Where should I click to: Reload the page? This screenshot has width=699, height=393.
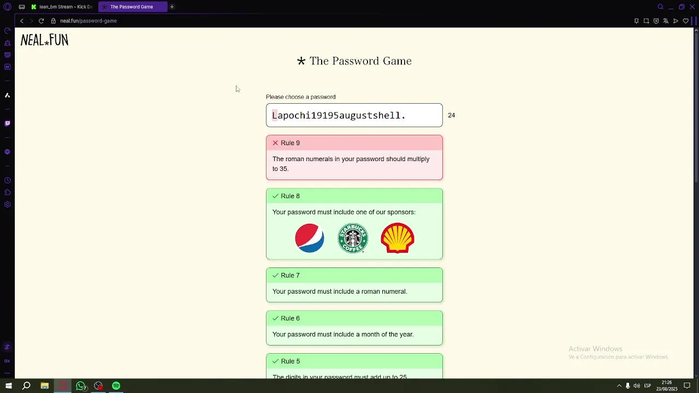pyautogui.click(x=41, y=21)
